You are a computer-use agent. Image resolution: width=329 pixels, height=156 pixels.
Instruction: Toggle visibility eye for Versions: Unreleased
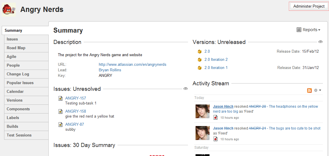[x=320, y=42]
